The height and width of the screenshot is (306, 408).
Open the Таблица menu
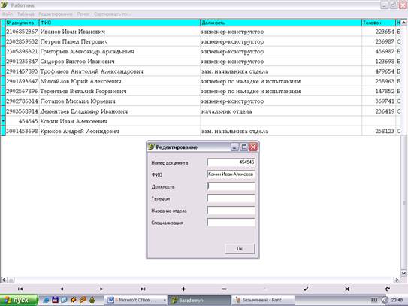[26, 14]
